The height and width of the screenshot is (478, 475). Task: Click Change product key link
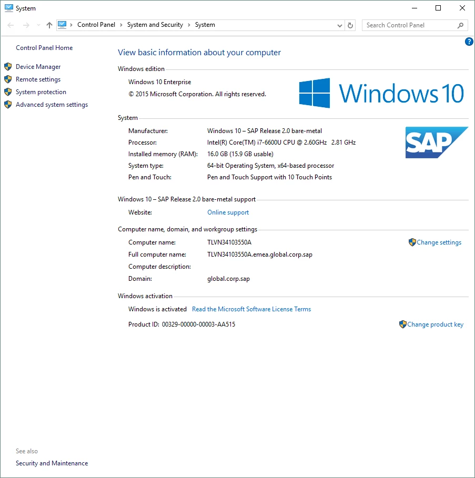(435, 324)
